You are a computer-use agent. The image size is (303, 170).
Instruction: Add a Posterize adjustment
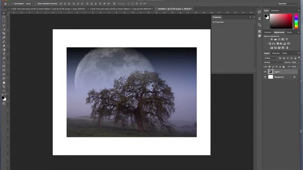[276, 48]
